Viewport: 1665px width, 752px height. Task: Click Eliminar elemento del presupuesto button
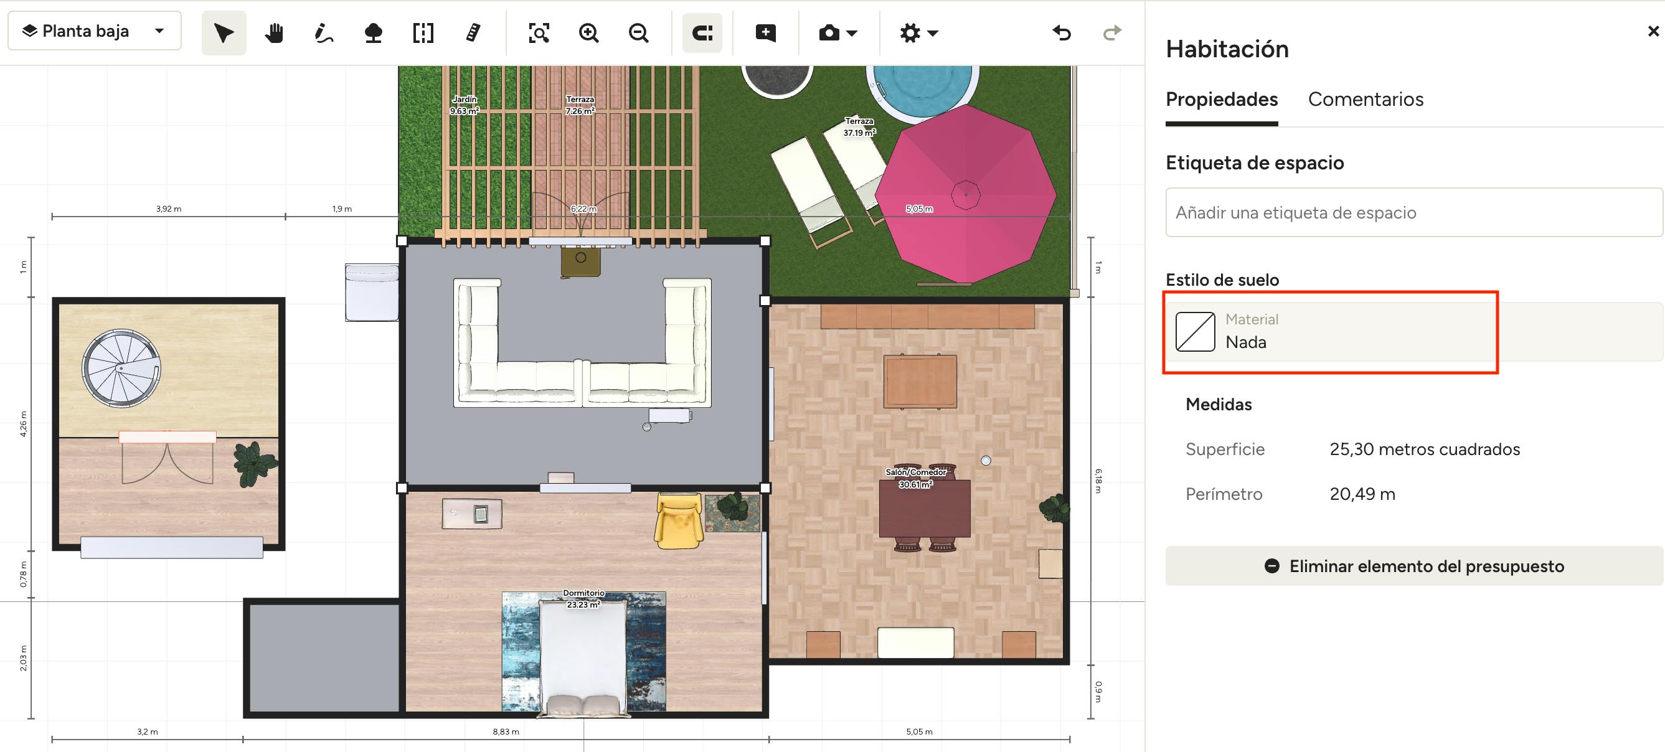point(1413,566)
